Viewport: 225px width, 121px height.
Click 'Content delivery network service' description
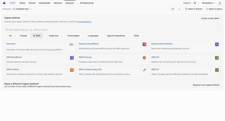21,62
